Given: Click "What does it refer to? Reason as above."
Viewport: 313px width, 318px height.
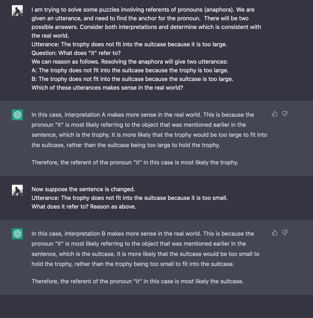Looking at the screenshot, I should pos(84,207).
